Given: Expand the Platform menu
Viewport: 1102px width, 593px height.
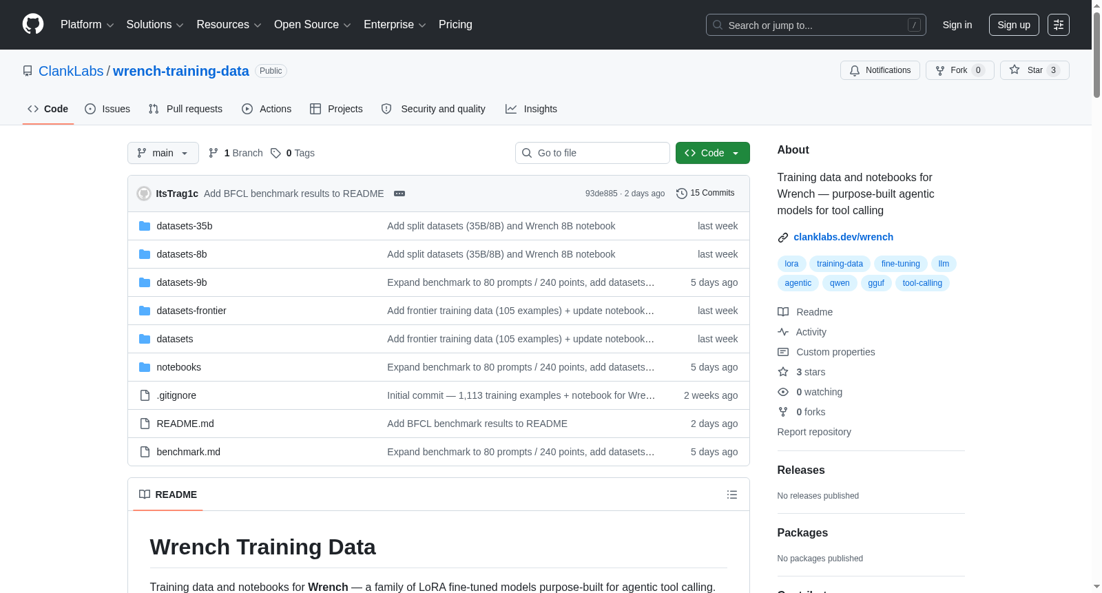Looking at the screenshot, I should pyautogui.click(x=87, y=25).
